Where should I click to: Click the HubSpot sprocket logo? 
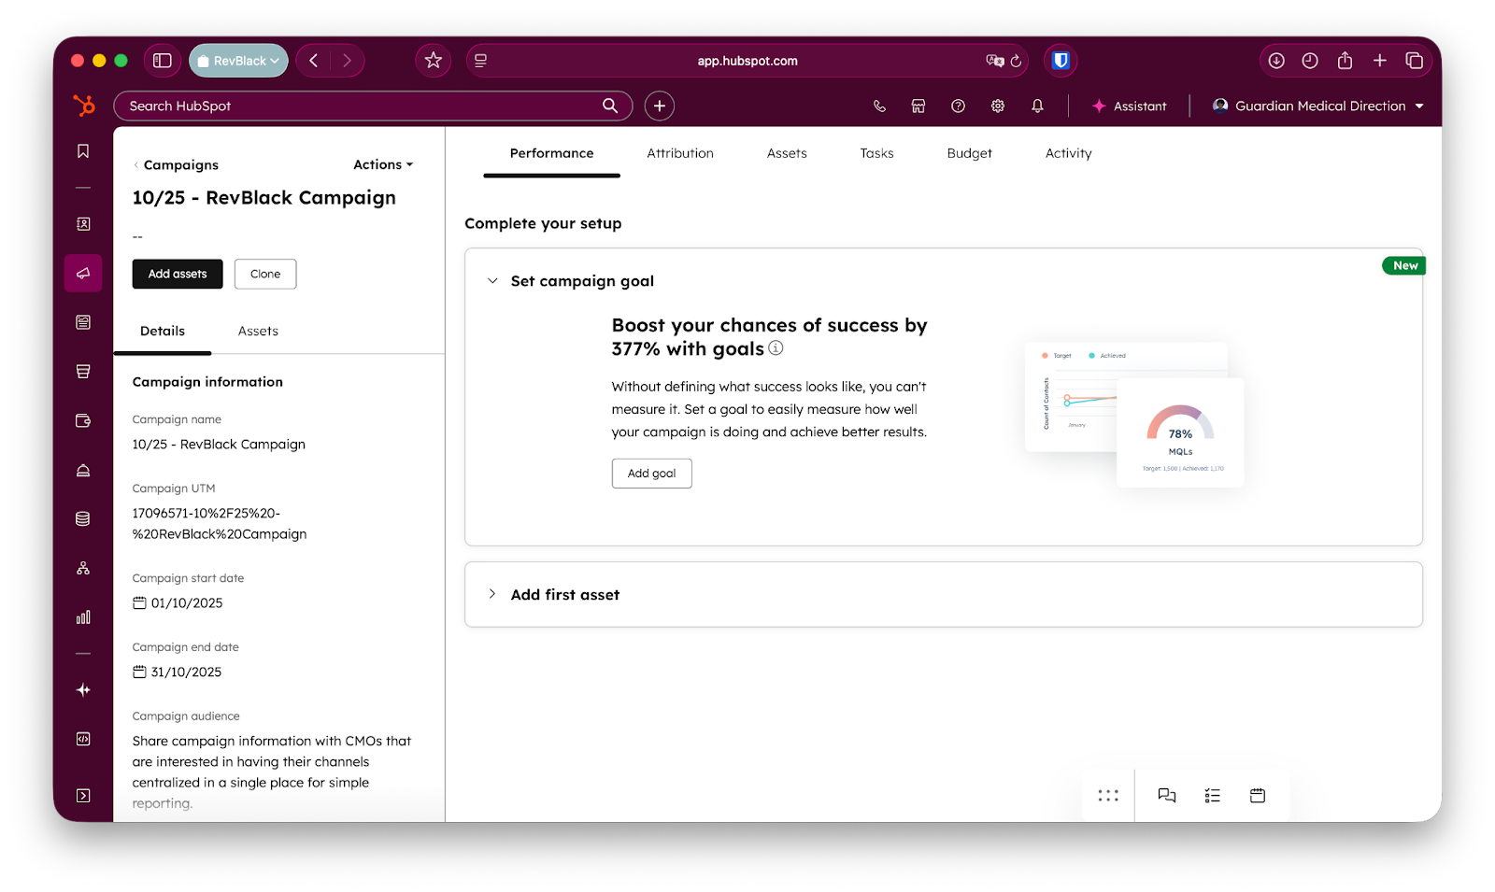point(84,106)
